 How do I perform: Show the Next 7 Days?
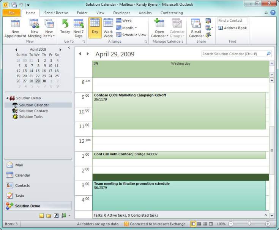point(79,29)
